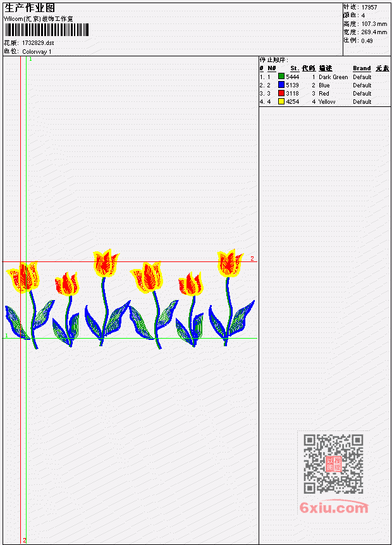This screenshot has height=545, width=392.
Task: Click the Blue color swatch
Action: tap(281, 85)
